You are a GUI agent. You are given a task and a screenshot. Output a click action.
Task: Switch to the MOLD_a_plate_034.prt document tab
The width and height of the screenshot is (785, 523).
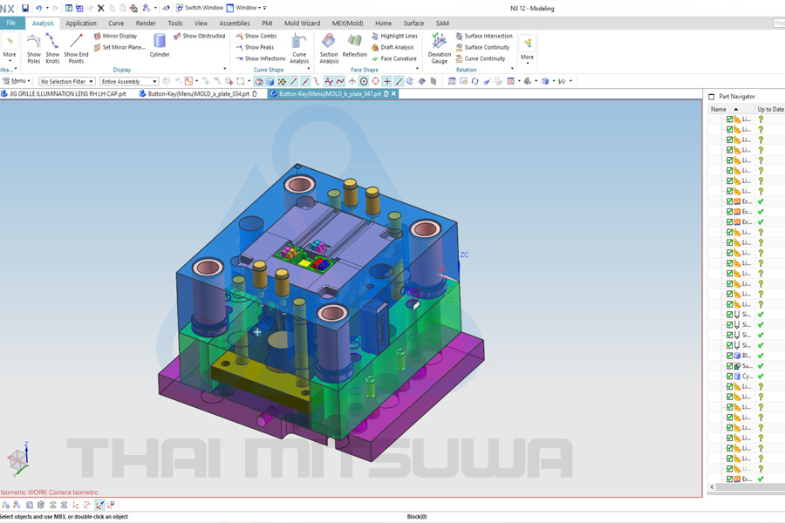198,93
